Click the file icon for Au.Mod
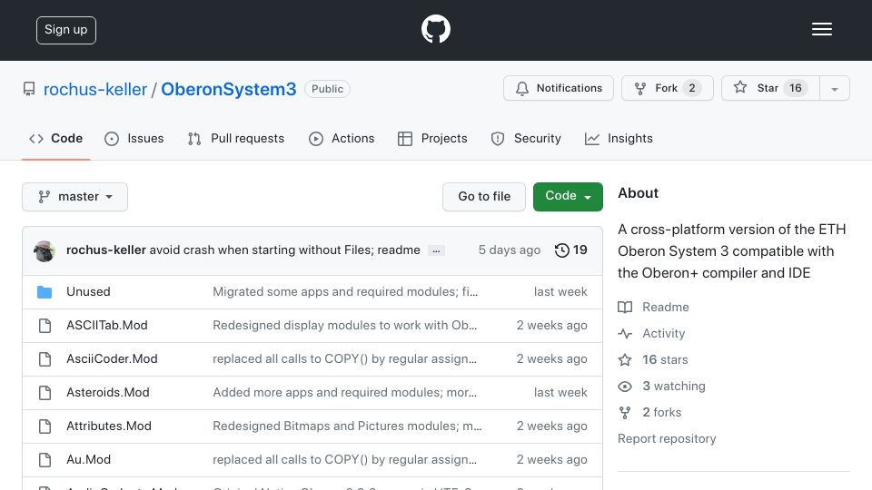Viewport: 872px width, 490px height. tap(45, 459)
